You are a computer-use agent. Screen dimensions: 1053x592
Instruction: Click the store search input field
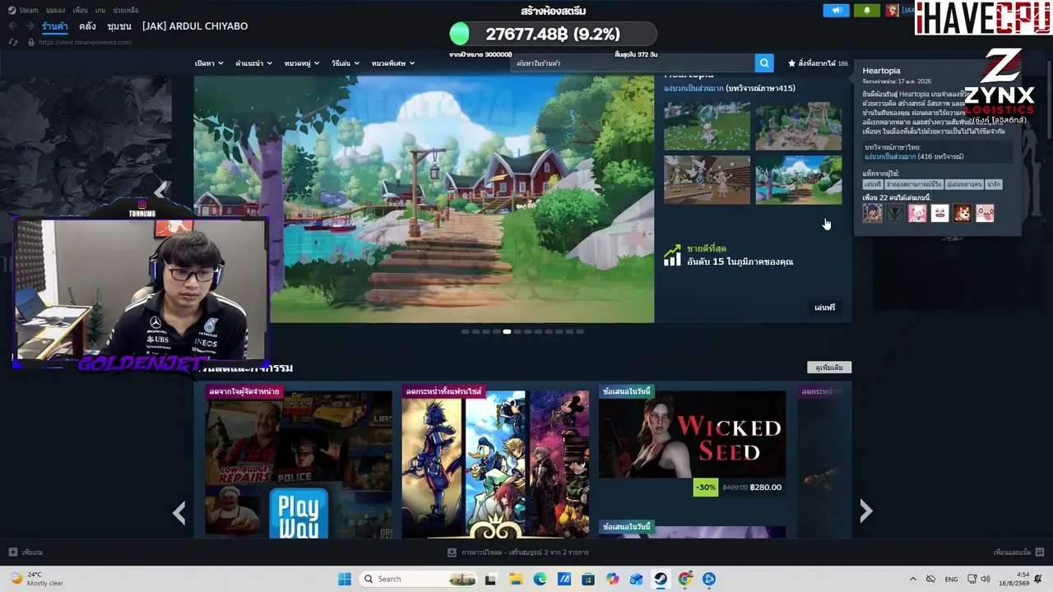pos(633,63)
